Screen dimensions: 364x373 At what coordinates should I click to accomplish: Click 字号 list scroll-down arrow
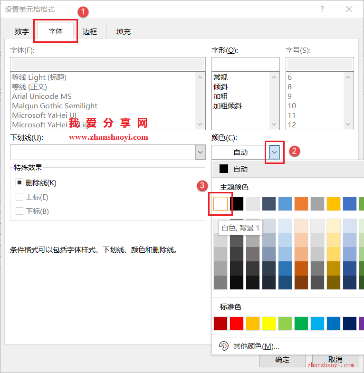click(x=348, y=124)
